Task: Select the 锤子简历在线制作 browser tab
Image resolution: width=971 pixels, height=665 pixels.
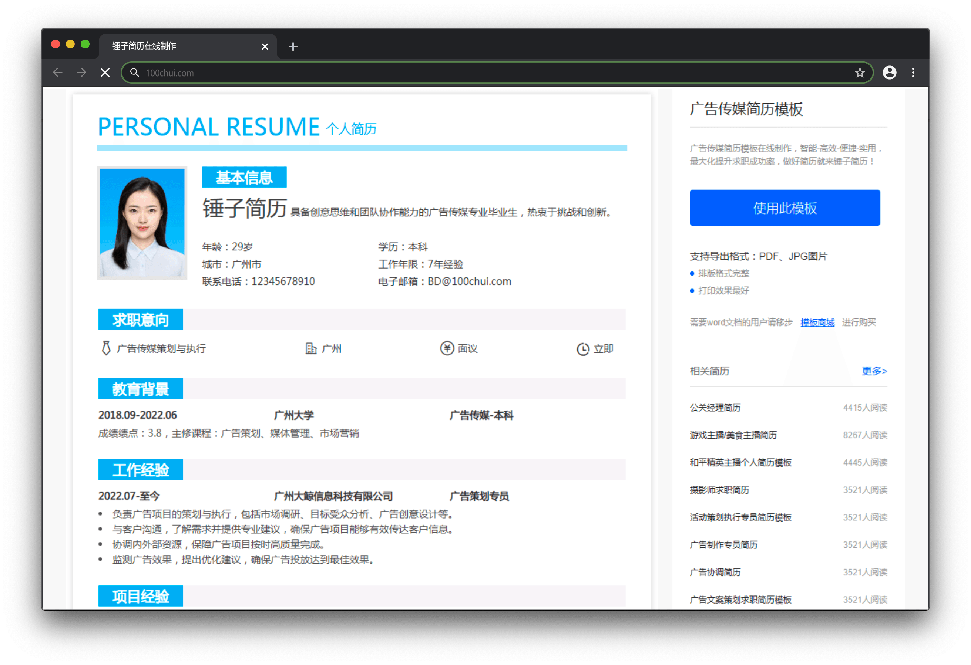Action: click(x=188, y=46)
